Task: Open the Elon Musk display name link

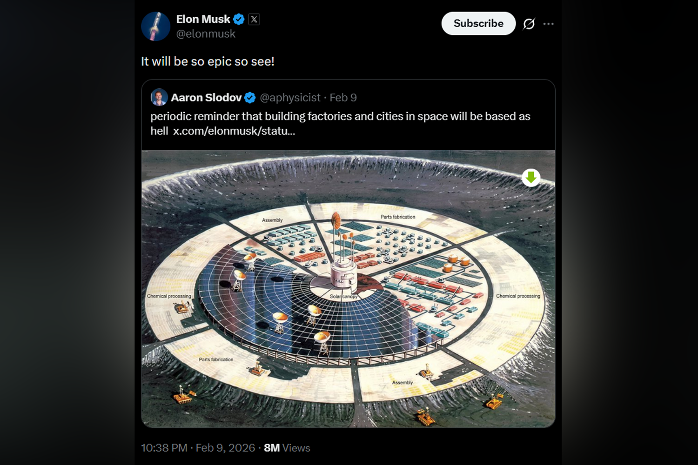Action: [x=203, y=20]
